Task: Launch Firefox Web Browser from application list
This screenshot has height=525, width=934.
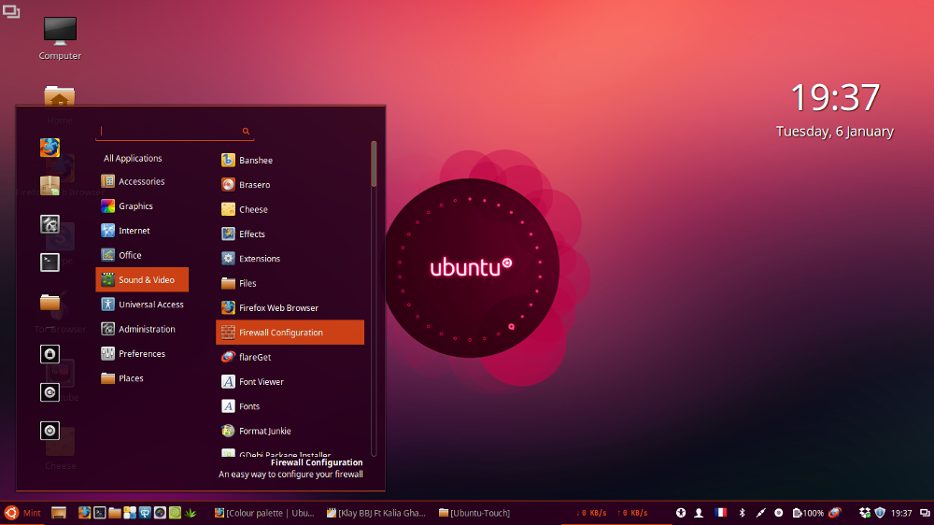Action: click(290, 308)
